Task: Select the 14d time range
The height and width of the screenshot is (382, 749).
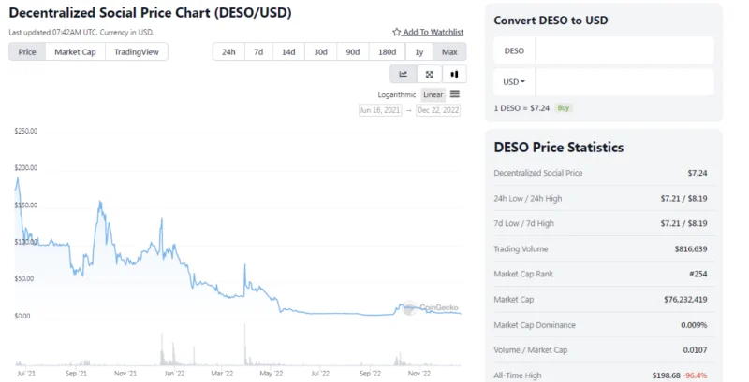Action: [288, 52]
